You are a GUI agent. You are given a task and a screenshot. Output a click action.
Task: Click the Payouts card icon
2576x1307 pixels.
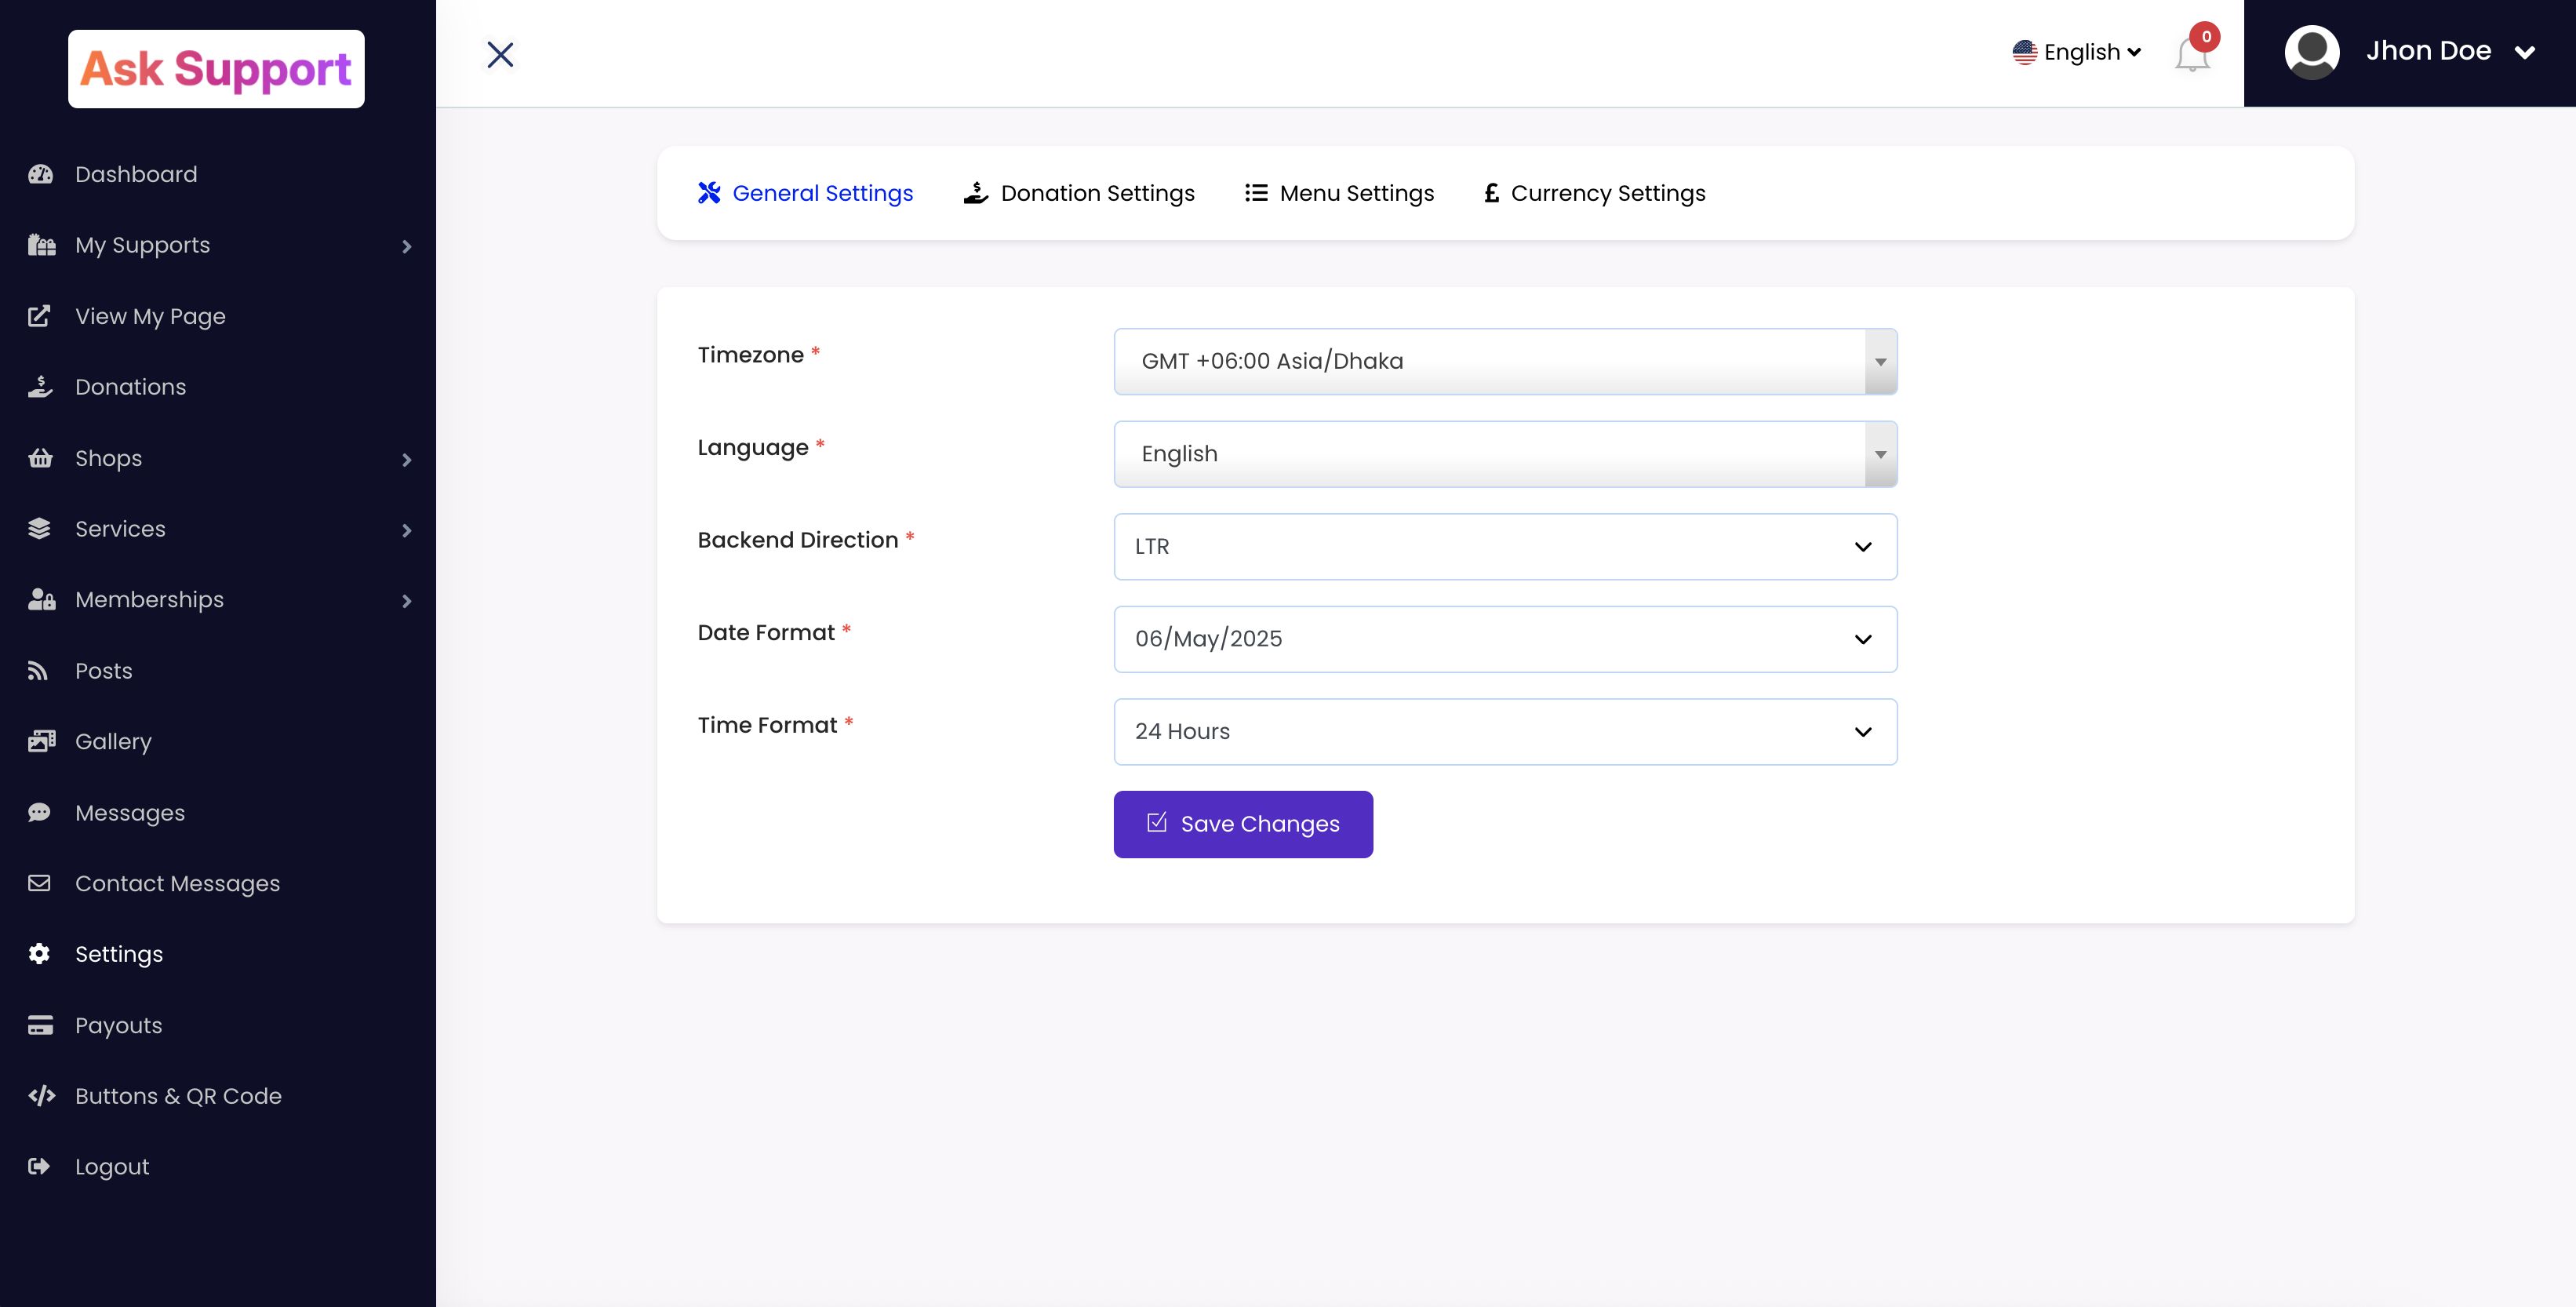(40, 1025)
